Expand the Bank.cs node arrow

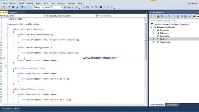154,39
